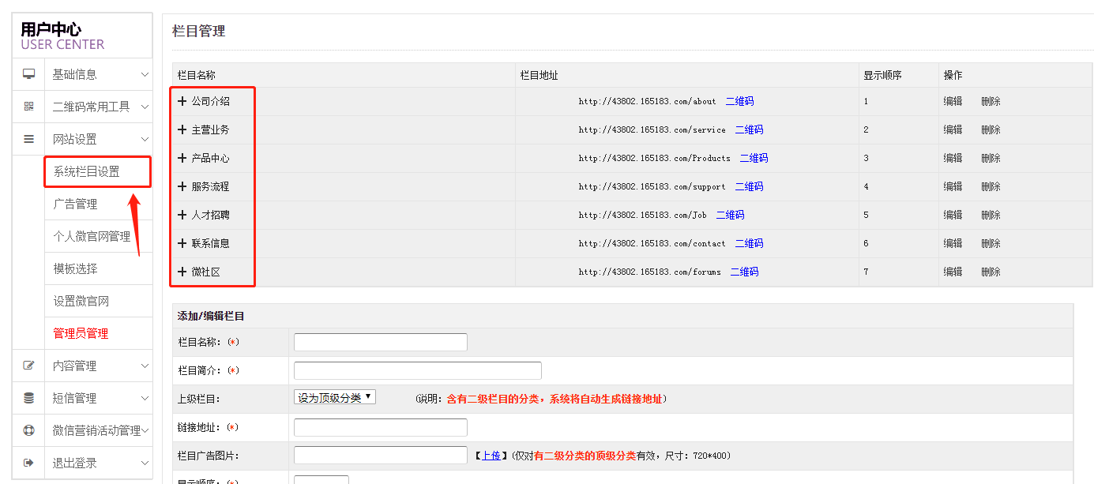Focus the 栏目名称 input field
The height and width of the screenshot is (484, 1094).
coord(380,342)
